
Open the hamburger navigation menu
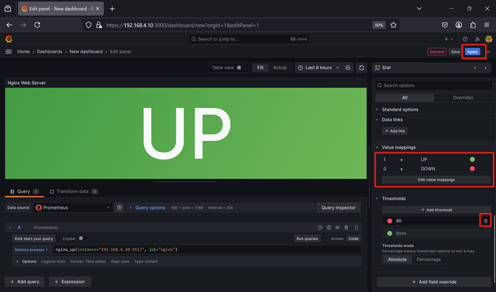pos(8,52)
